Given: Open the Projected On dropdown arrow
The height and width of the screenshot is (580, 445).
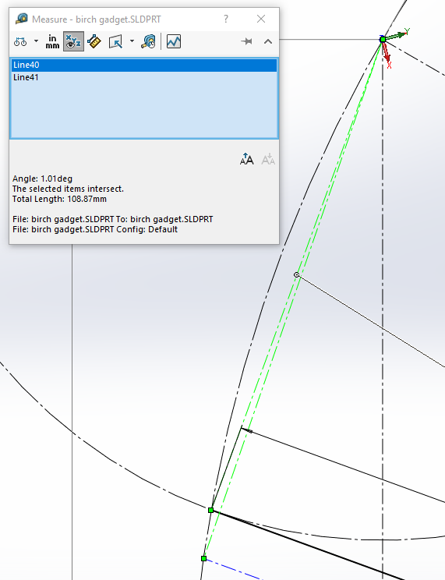Looking at the screenshot, I should click(132, 41).
